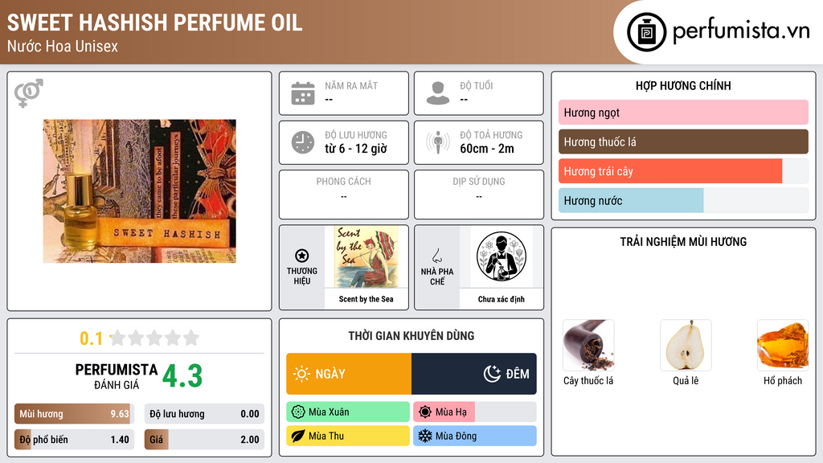Click the Hổ phách caption
This screenshot has height=463, width=823.
click(x=783, y=380)
